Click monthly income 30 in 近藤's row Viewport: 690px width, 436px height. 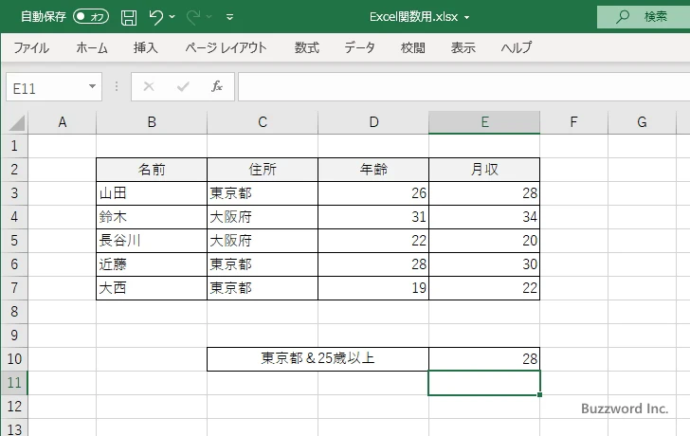(x=484, y=264)
